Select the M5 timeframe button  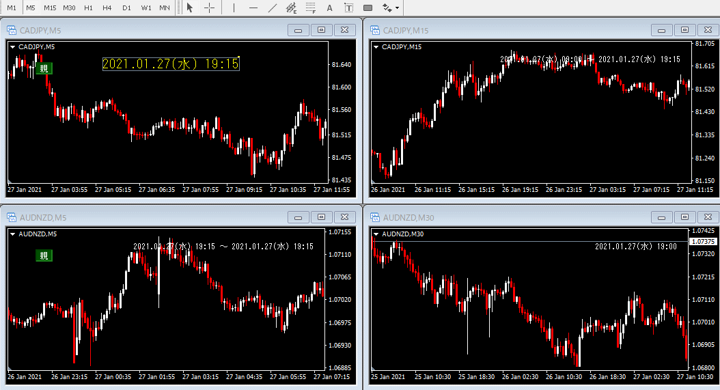pyautogui.click(x=31, y=8)
